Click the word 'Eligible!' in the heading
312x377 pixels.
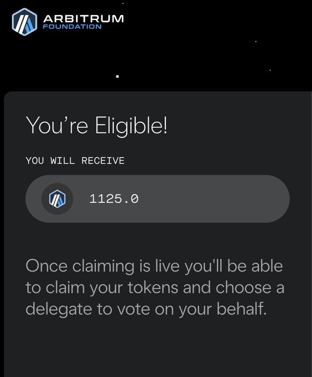pos(131,126)
